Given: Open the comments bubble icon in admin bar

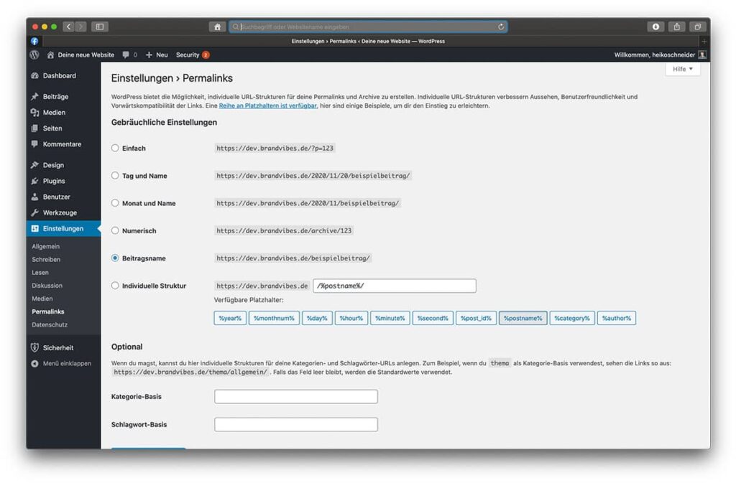Looking at the screenshot, I should coord(126,55).
